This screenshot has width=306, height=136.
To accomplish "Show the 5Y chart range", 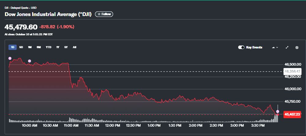I will [66, 47].
